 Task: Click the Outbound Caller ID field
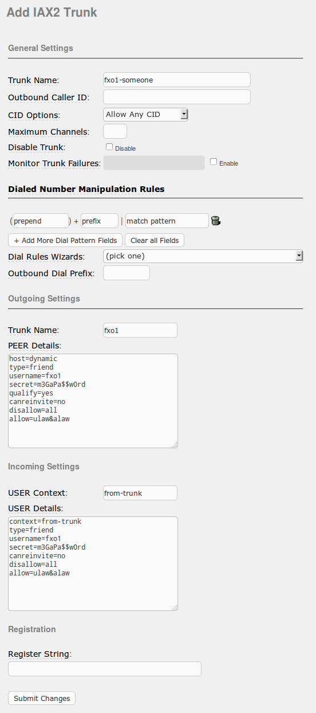tap(177, 97)
